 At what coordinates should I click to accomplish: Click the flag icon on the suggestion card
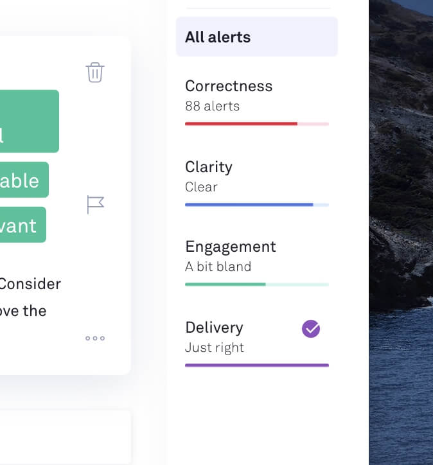(x=95, y=205)
